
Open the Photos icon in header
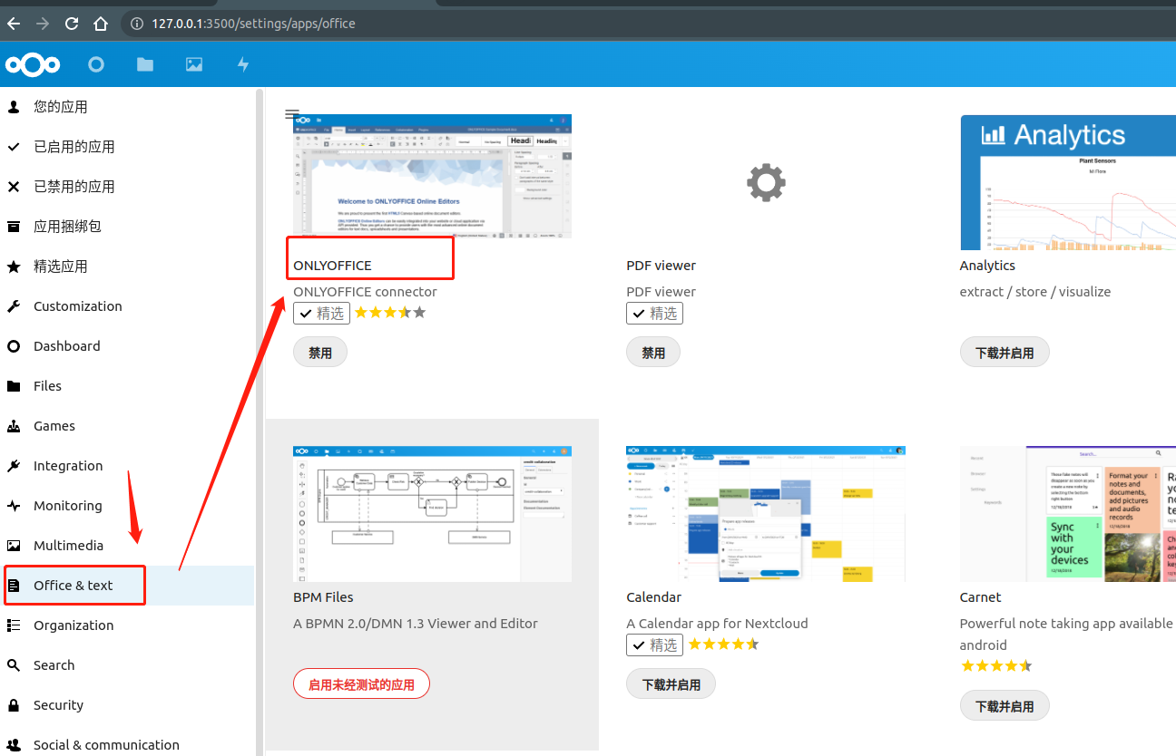pos(194,64)
